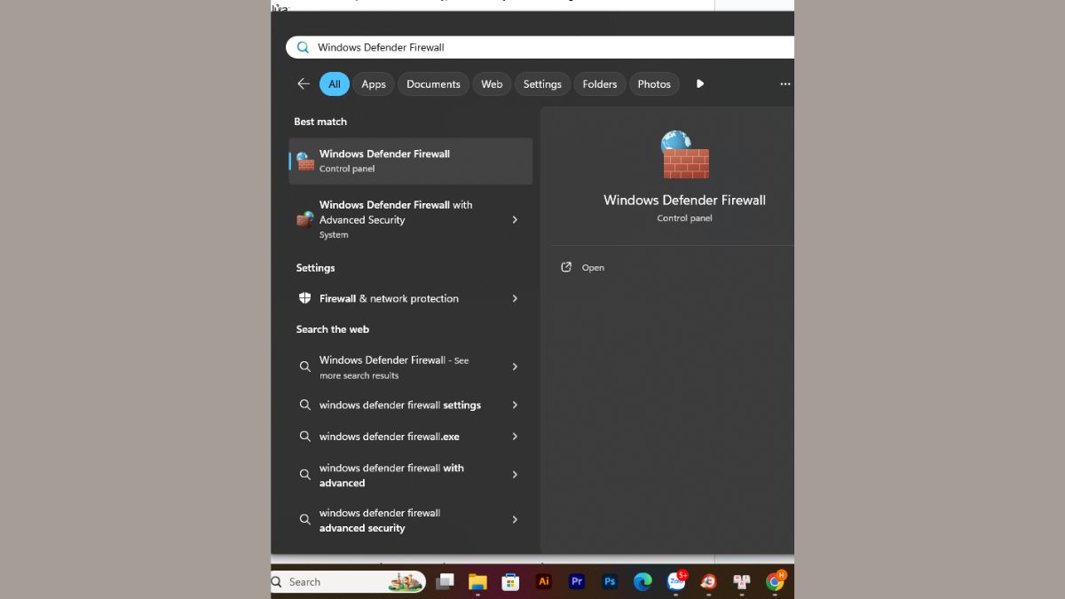This screenshot has width=1065, height=599.
Task: Open Google Chrome from taskbar
Action: coord(775,582)
